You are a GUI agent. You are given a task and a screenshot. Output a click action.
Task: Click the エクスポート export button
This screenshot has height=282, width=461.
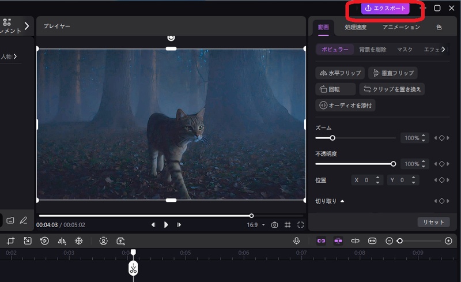click(x=385, y=9)
